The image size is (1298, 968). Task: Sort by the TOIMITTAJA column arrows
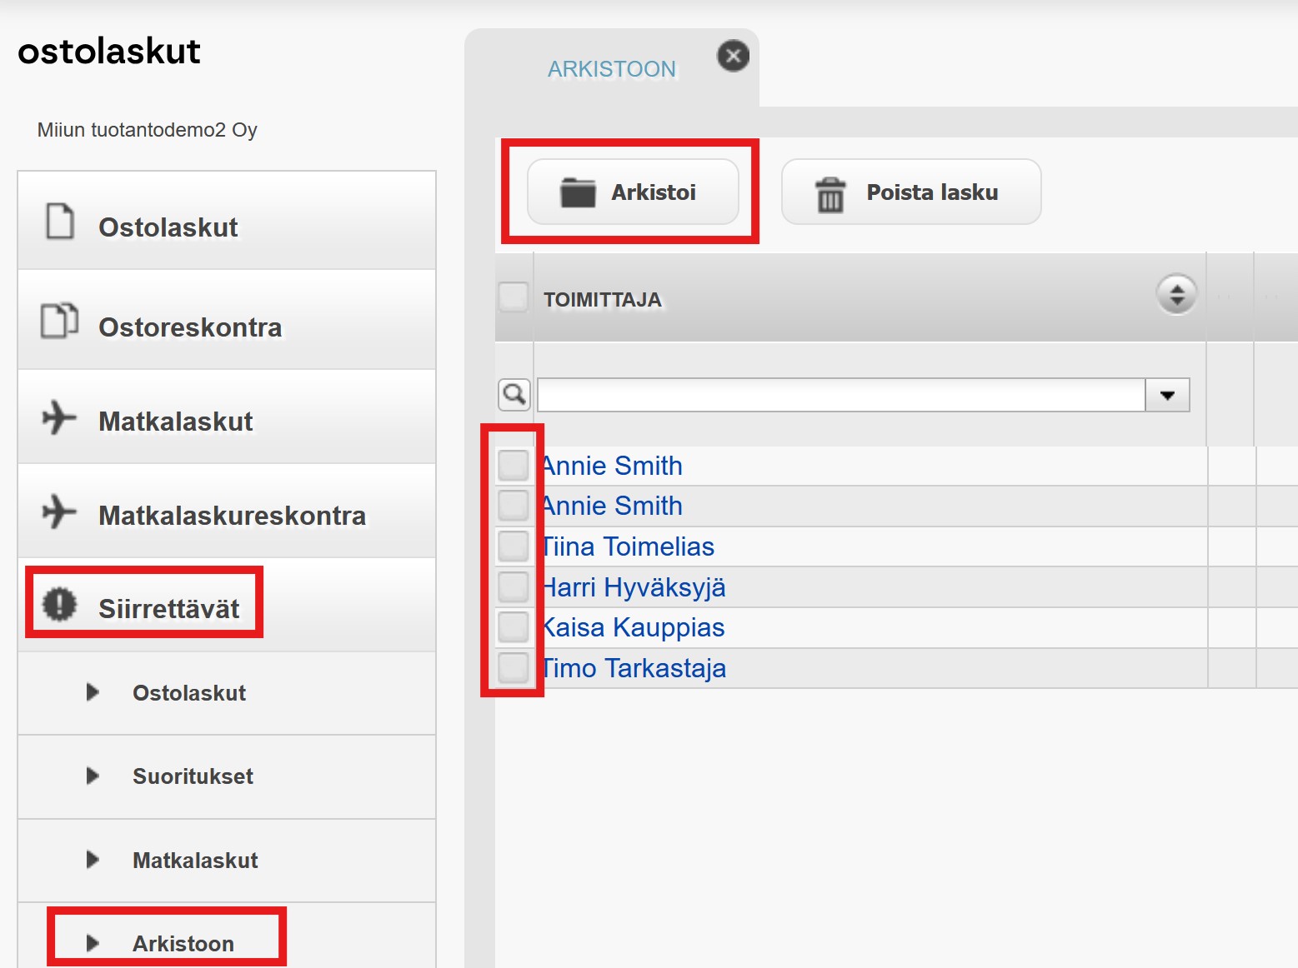coord(1176,294)
